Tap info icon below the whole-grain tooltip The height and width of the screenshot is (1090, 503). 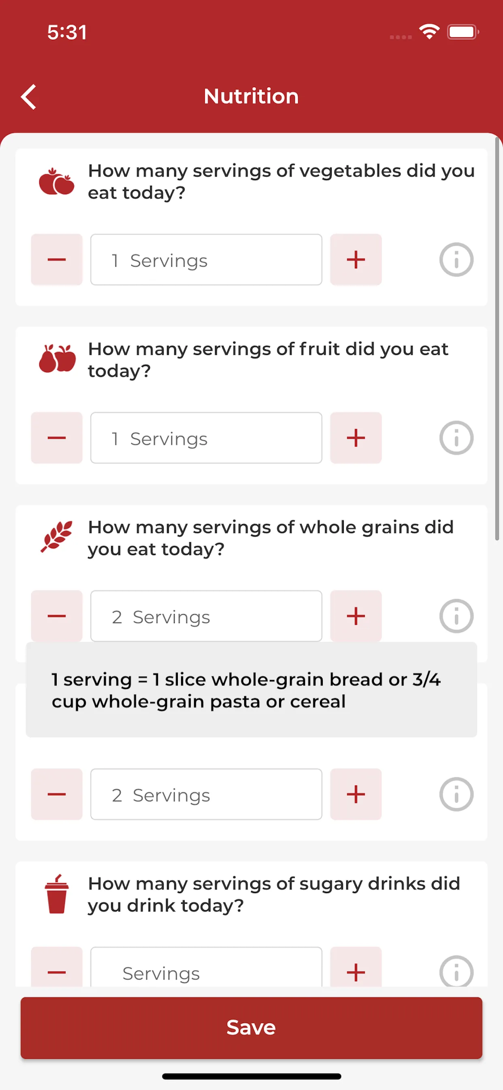click(456, 794)
